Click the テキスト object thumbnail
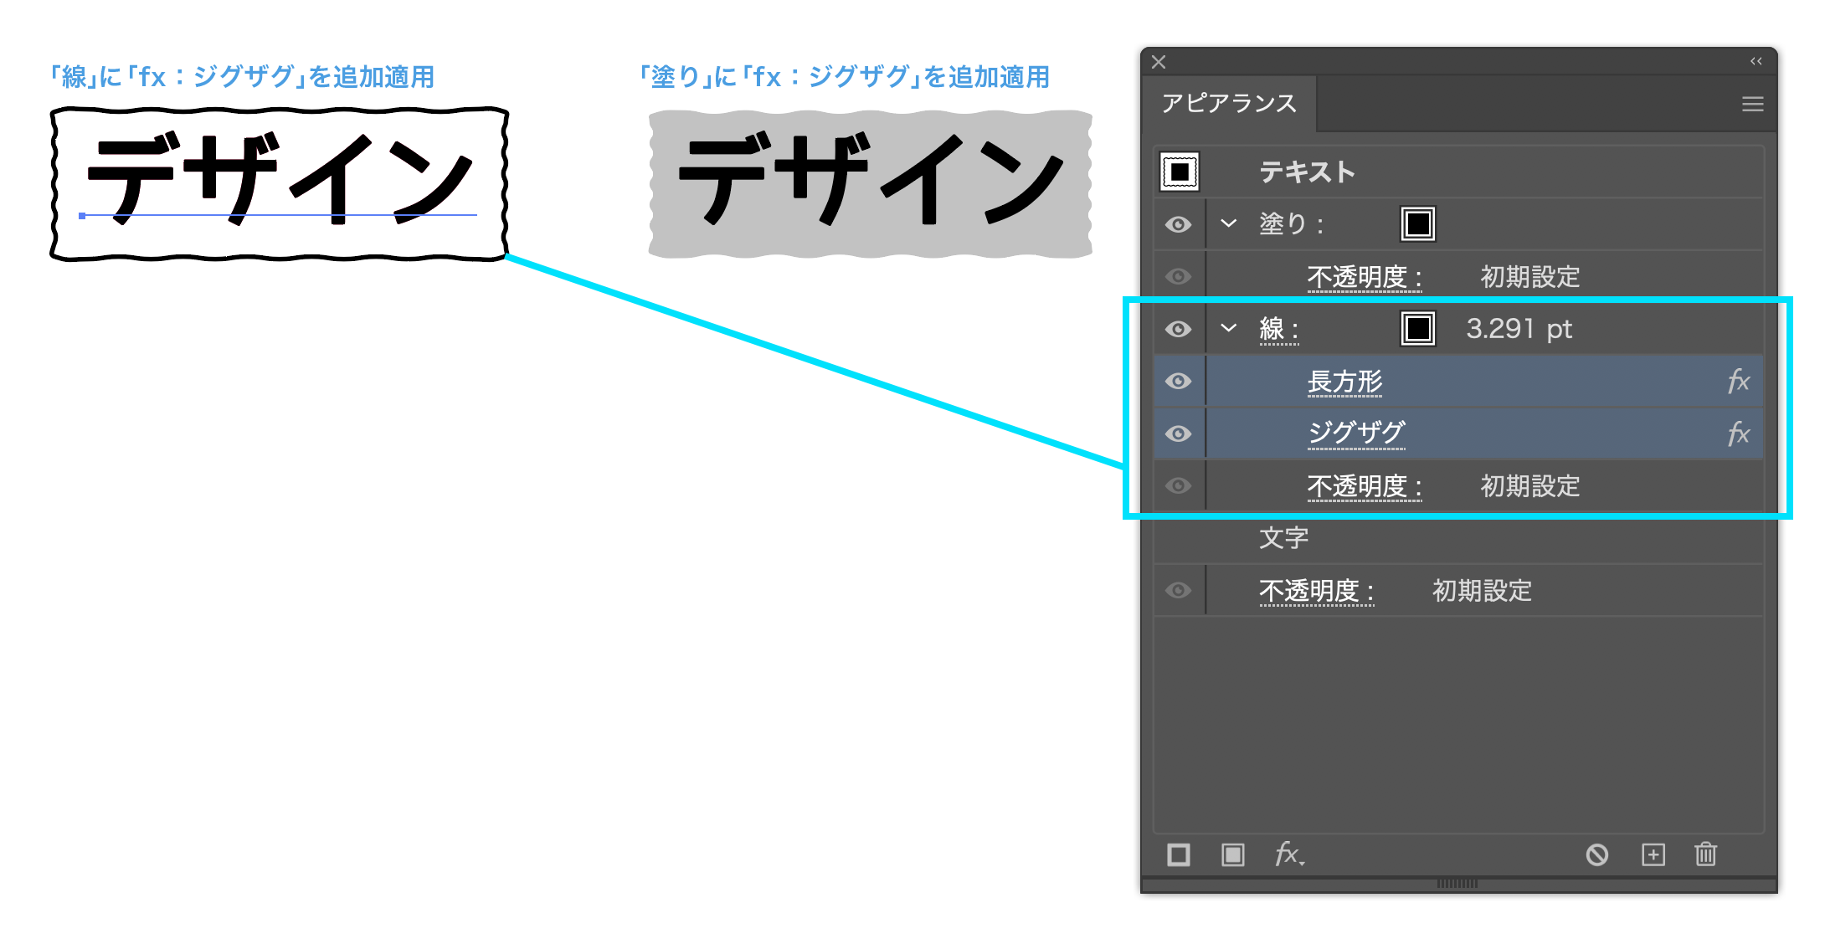Screen dimensions: 1825x949 [x=1180, y=172]
